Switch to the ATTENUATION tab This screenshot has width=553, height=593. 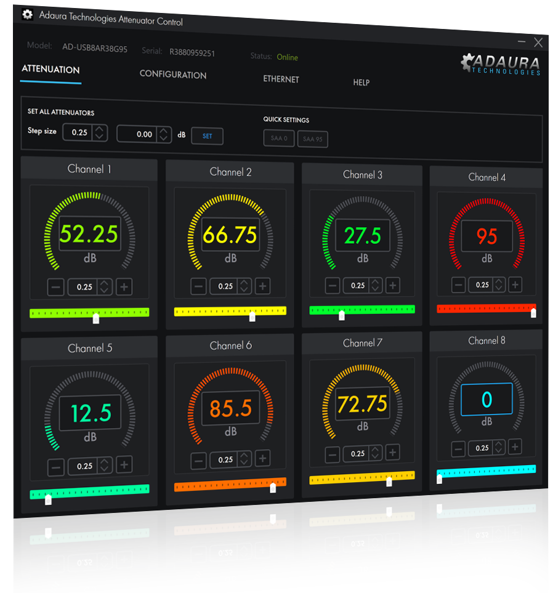click(50, 69)
